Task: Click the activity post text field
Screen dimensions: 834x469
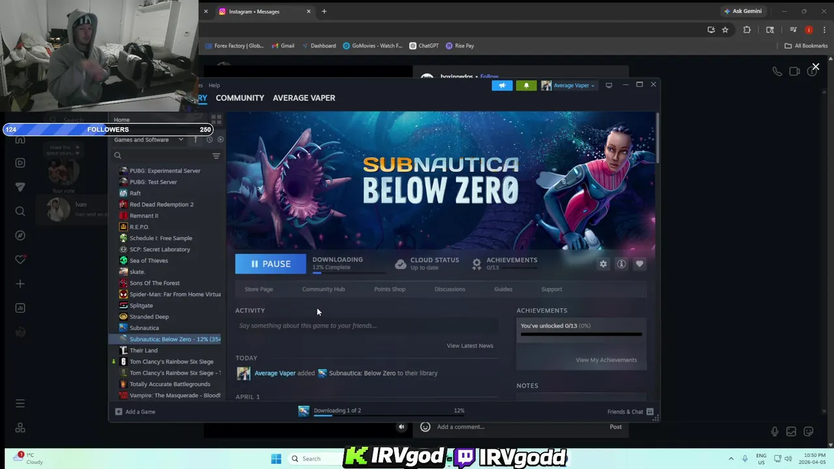Action: point(367,326)
